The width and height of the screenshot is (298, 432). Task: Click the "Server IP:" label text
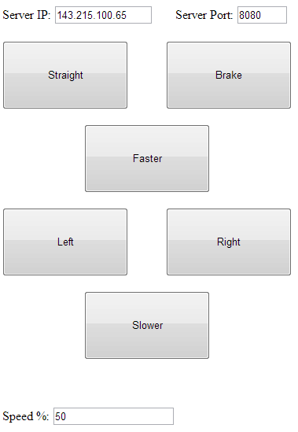(27, 15)
